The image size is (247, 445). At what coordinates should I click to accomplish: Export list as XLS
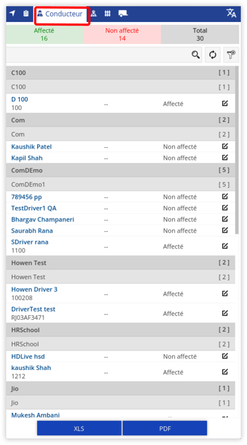tap(79, 428)
